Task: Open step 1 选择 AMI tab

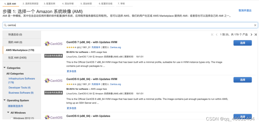Action: tap(11, 4)
